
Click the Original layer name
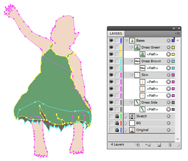142,130
